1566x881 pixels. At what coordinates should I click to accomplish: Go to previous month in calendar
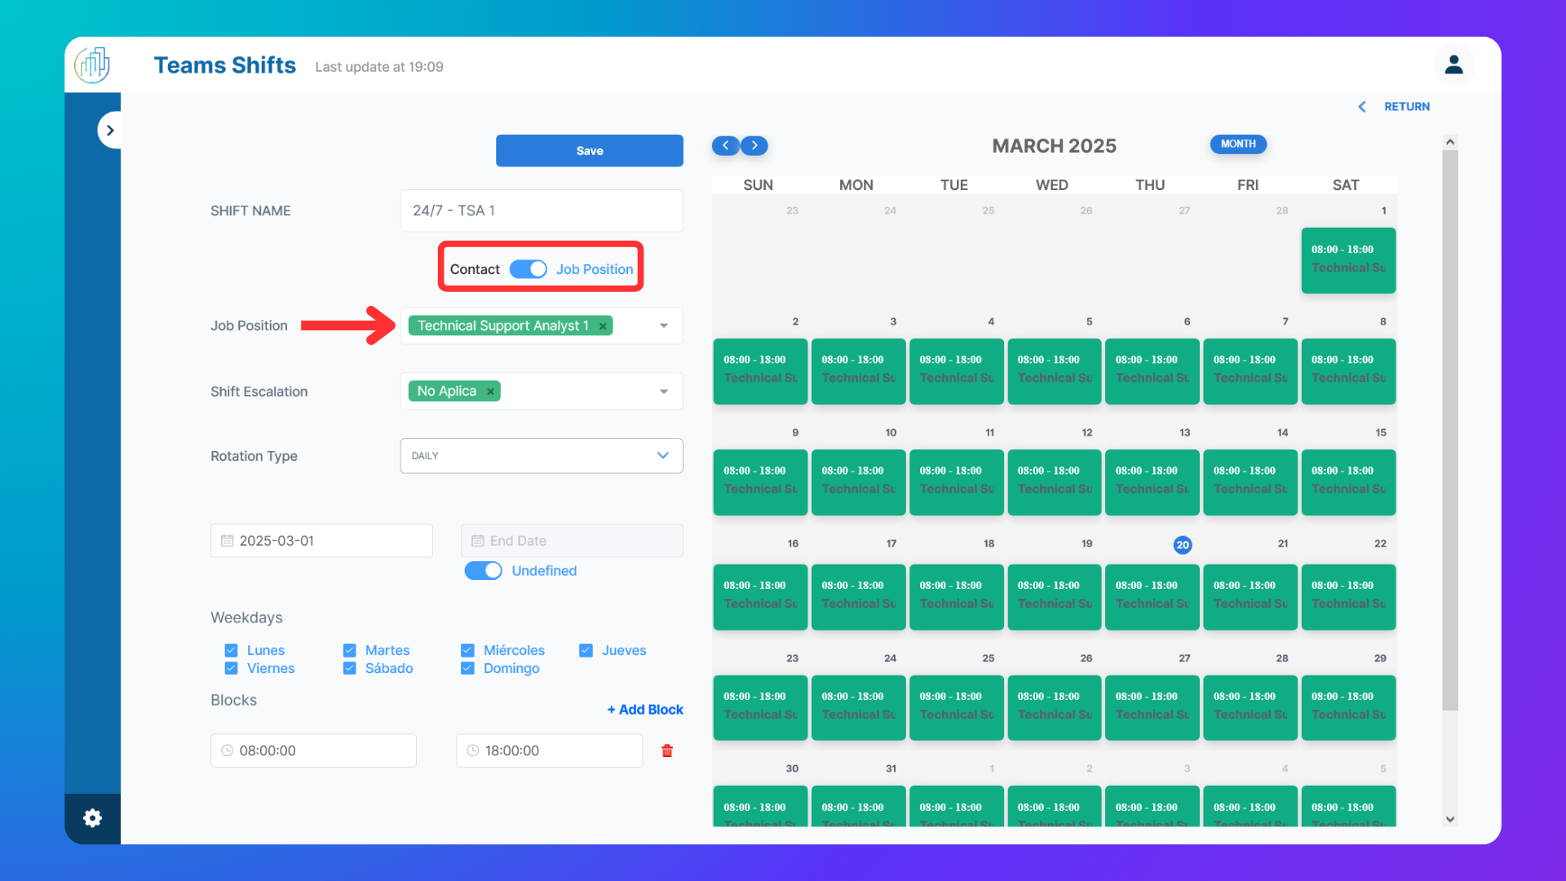tap(725, 145)
